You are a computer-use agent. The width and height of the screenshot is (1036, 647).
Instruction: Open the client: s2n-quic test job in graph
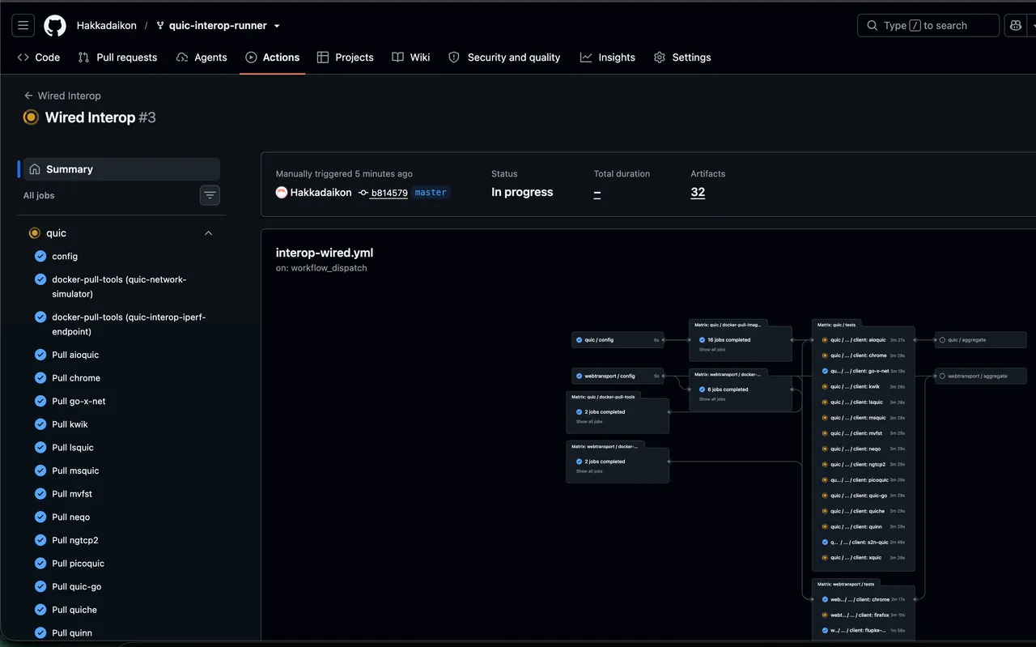pos(863,543)
